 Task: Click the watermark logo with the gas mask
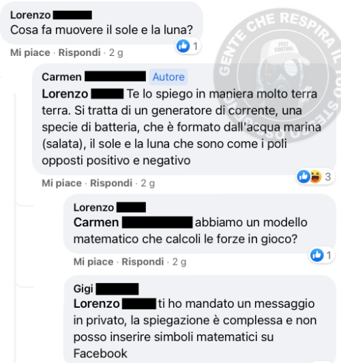click(x=278, y=75)
